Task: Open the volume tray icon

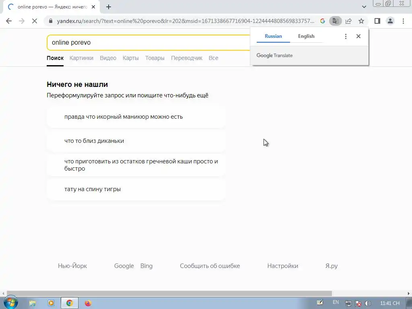Action: pos(368,303)
